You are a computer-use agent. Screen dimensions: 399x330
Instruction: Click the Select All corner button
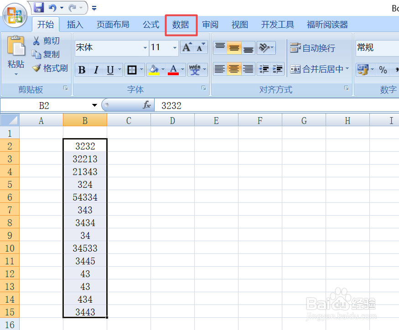(x=10, y=120)
